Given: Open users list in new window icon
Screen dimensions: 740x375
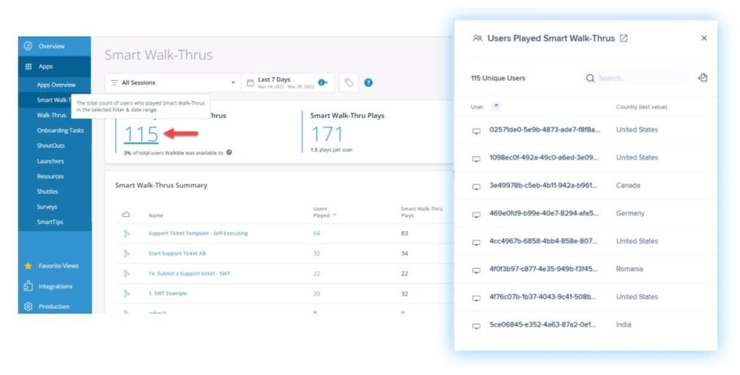Looking at the screenshot, I should [624, 38].
